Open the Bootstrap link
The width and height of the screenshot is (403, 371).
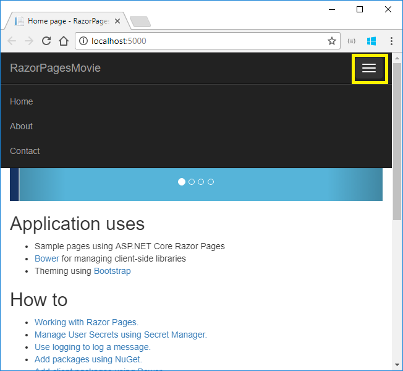pyautogui.click(x=112, y=271)
